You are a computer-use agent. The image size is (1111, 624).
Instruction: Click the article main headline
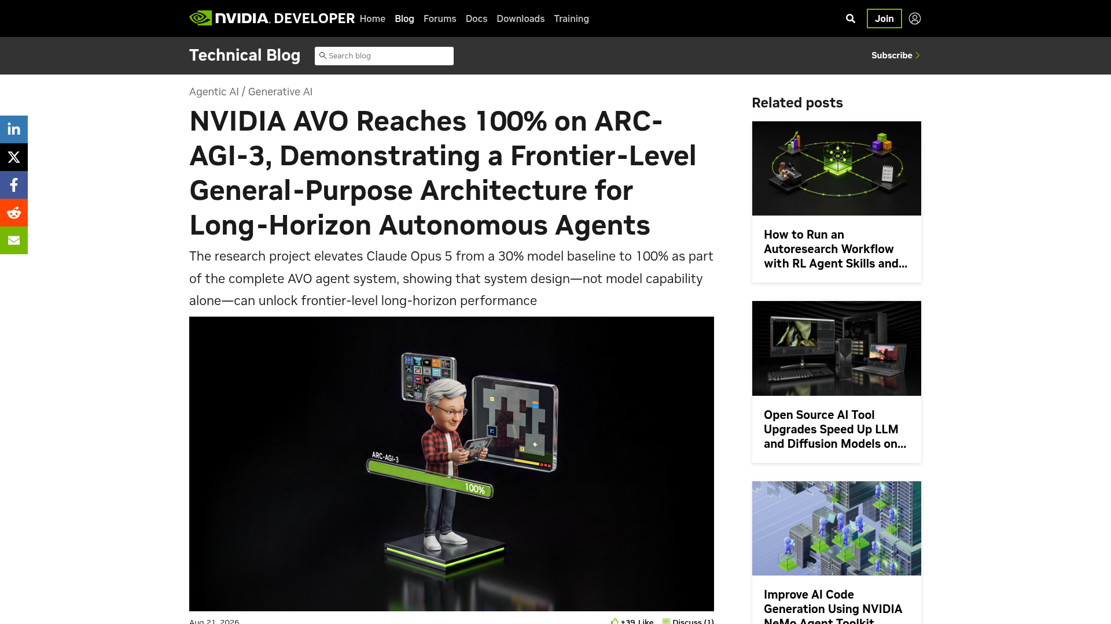point(443,173)
